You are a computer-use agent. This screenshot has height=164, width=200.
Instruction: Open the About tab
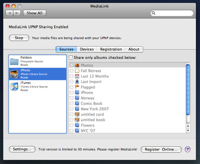(134, 49)
